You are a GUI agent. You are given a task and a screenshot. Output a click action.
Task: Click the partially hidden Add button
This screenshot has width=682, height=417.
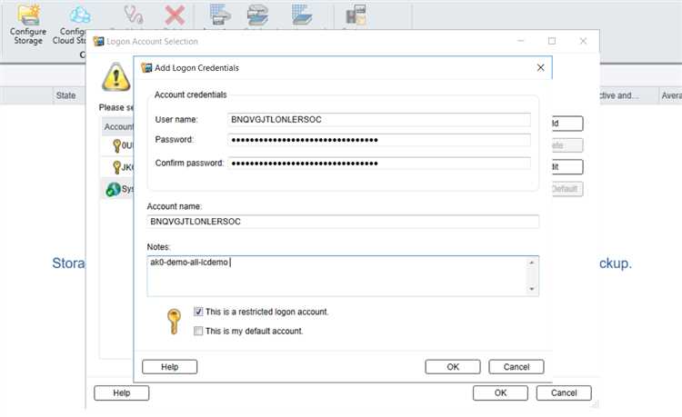(x=567, y=124)
